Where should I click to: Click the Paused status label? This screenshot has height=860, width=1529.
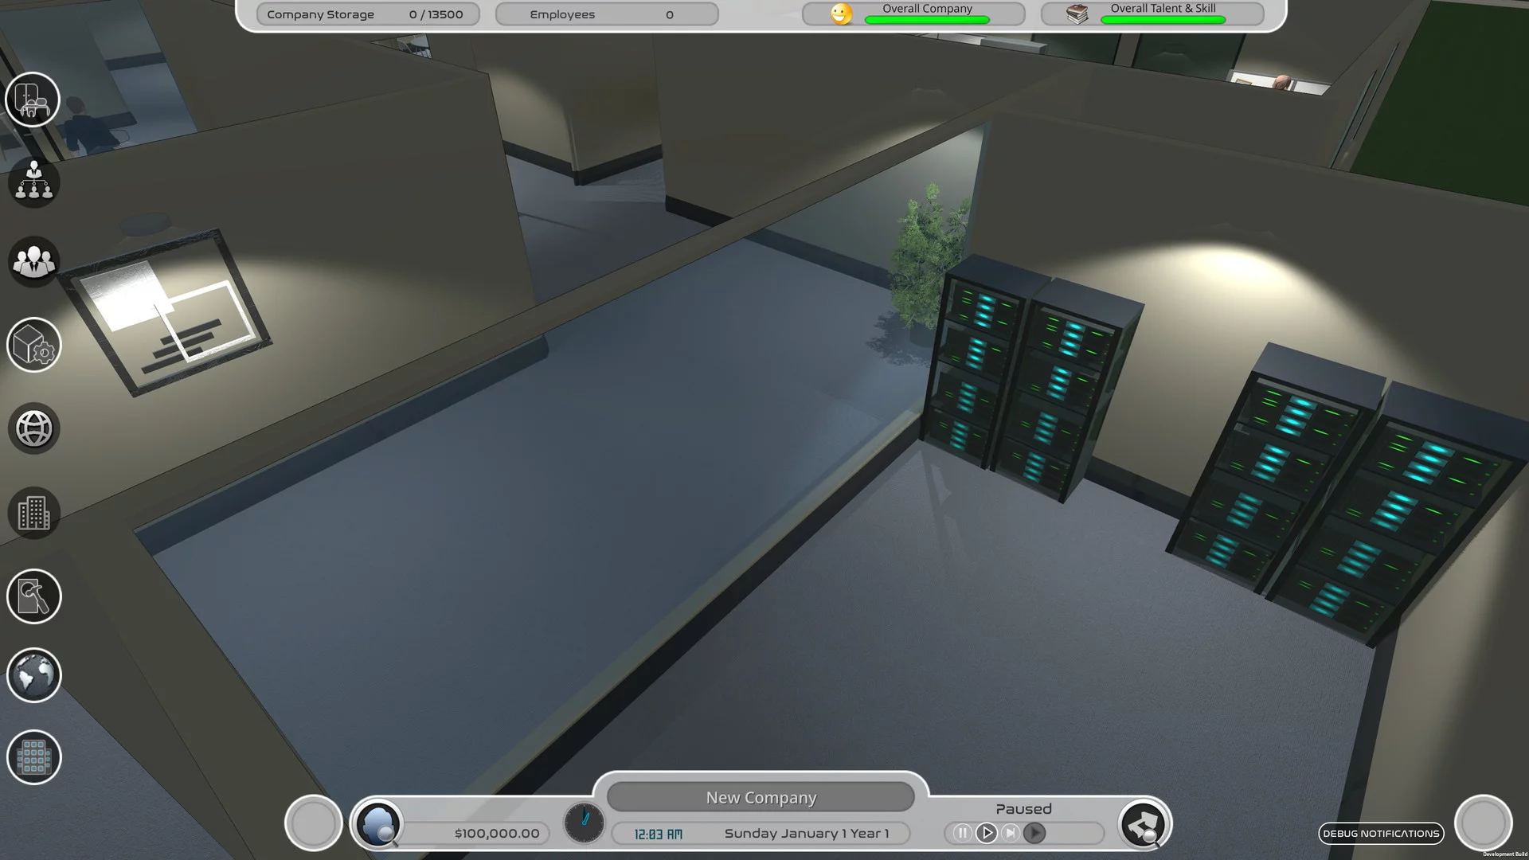1023,809
